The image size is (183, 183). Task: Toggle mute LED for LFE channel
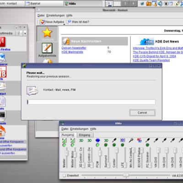(122, 145)
